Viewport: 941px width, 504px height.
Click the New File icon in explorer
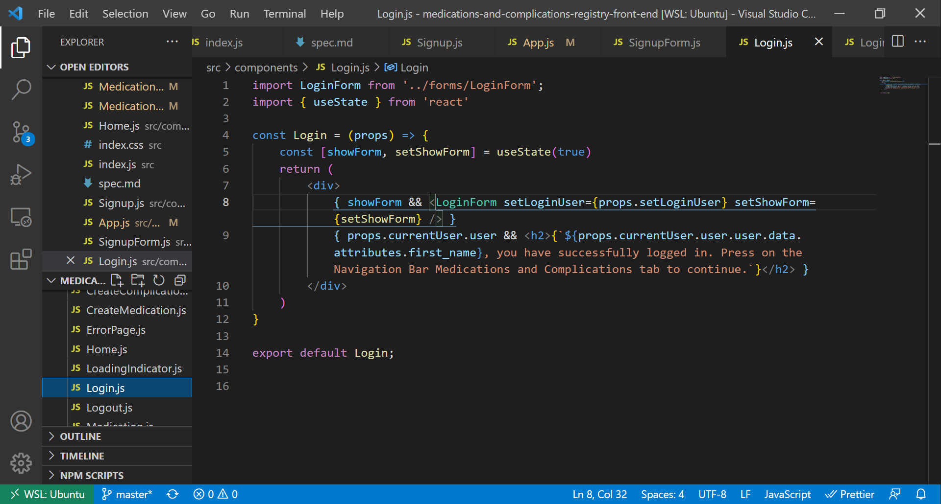pyautogui.click(x=117, y=280)
